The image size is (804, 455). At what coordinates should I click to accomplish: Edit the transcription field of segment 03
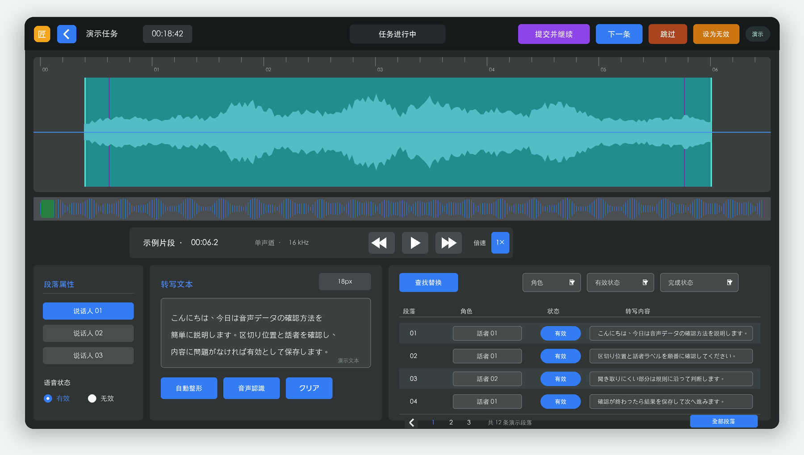point(671,379)
